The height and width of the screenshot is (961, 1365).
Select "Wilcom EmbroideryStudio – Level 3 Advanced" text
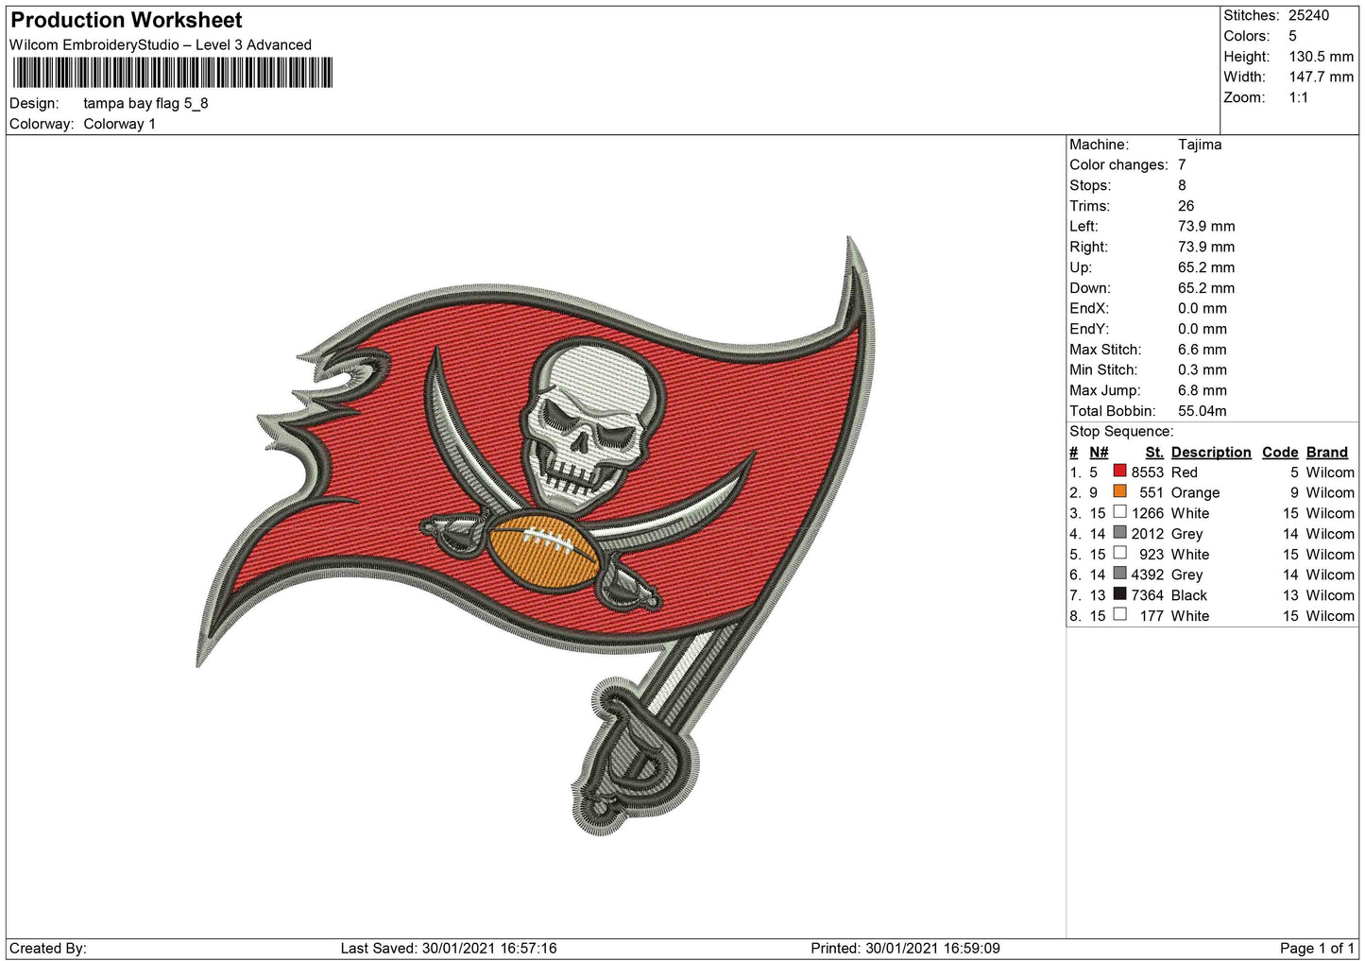tap(161, 45)
